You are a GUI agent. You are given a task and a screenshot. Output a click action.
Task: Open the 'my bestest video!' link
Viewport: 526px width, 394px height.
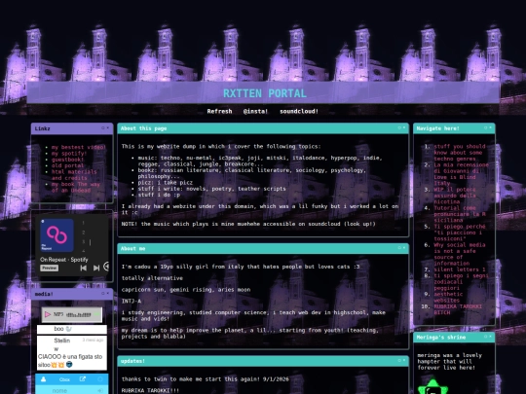tap(79, 147)
